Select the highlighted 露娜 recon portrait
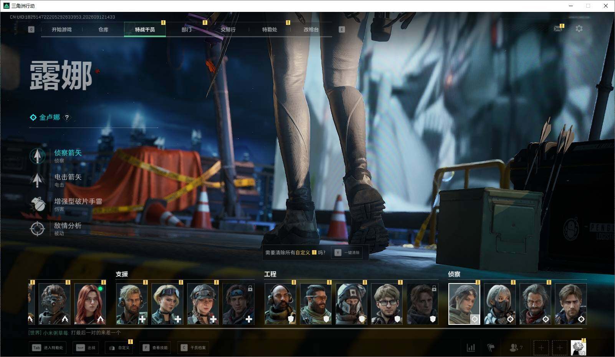Screen dimensions: 615x357 pyautogui.click(x=464, y=304)
